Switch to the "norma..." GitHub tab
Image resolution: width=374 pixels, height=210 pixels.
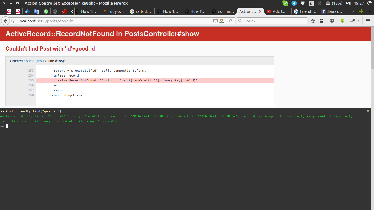223,11
